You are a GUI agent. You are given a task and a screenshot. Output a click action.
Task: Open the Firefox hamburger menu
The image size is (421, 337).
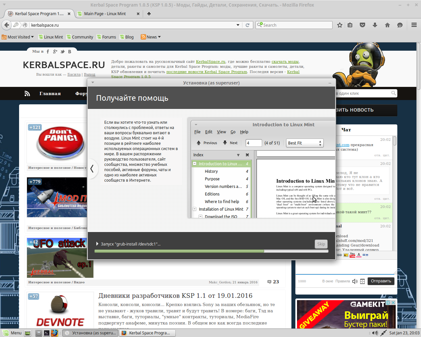pos(414,25)
